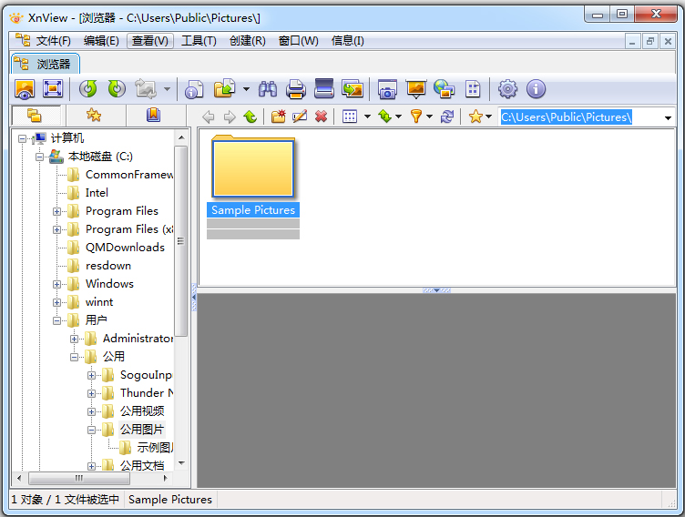Expand the Program Files folder node
This screenshot has height=517, width=685.
(x=56, y=212)
